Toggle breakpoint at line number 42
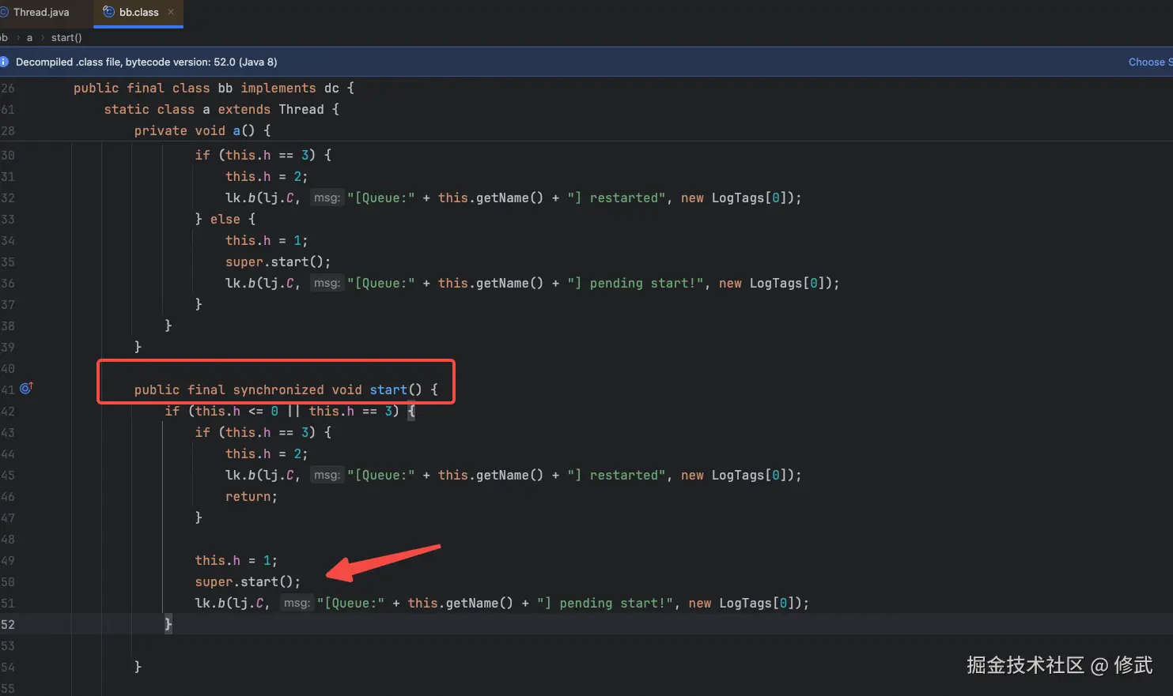The height and width of the screenshot is (696, 1173). [8, 411]
